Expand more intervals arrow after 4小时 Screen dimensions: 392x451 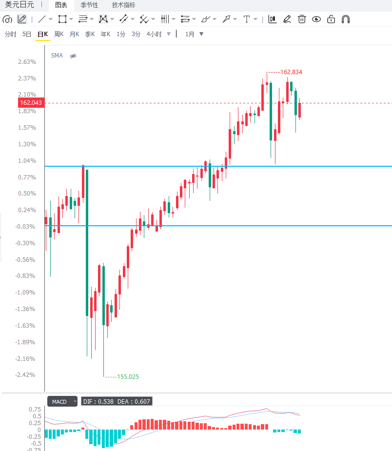(169, 34)
